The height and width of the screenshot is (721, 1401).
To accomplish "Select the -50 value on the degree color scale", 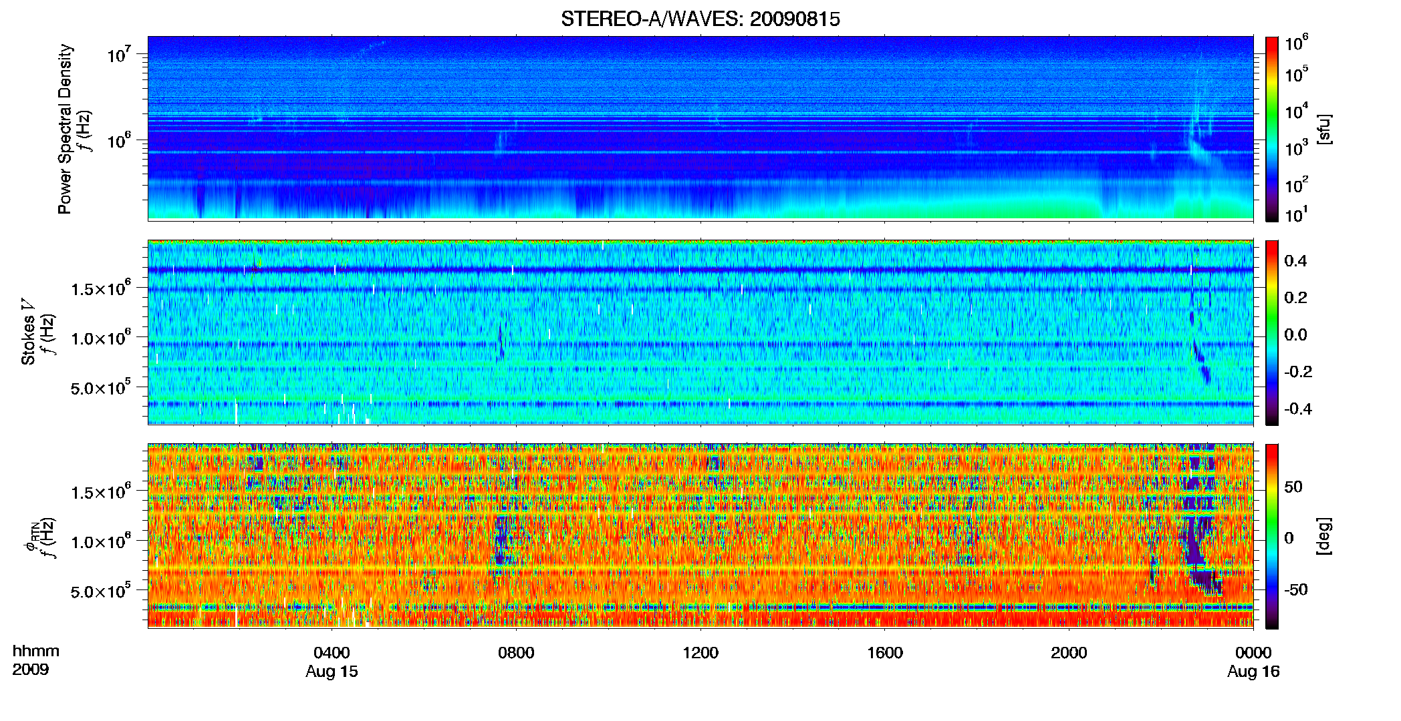I will click(1296, 589).
